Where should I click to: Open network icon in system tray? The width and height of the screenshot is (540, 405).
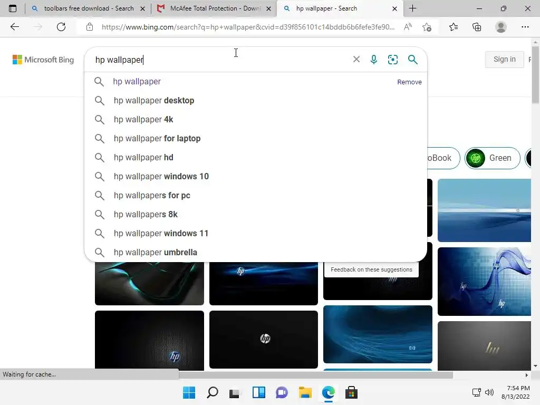[477, 392]
